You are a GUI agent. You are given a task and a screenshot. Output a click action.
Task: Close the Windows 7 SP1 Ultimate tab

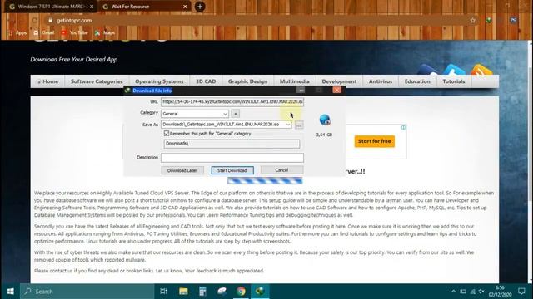coord(92,7)
